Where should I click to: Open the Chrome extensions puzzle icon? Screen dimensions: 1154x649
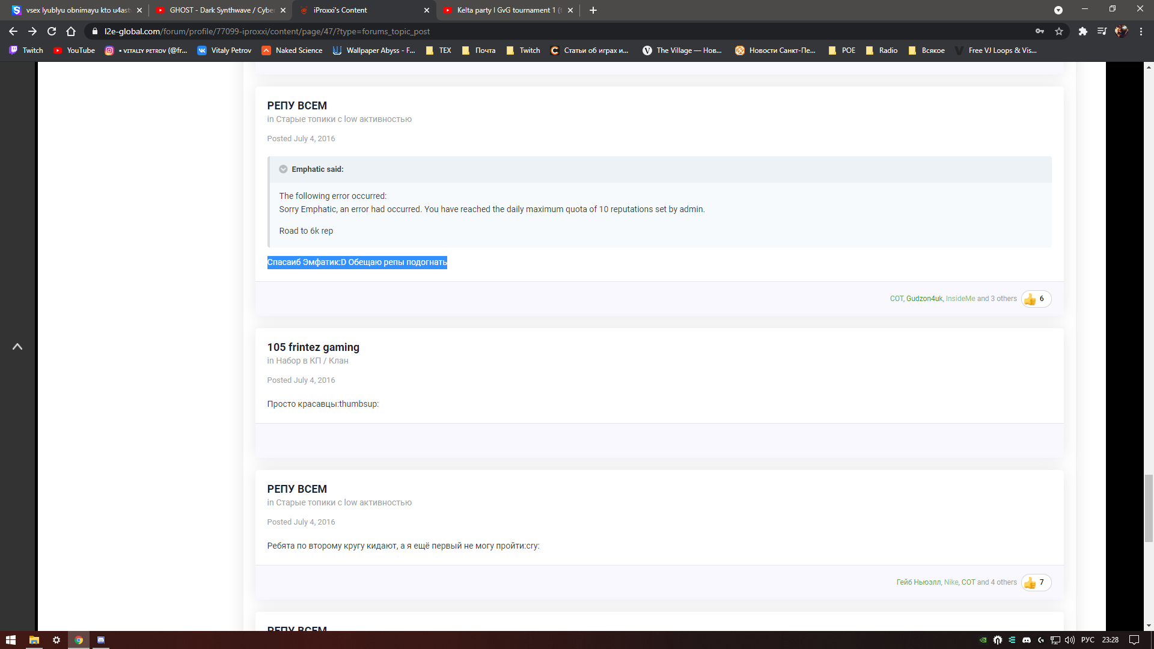(1082, 31)
